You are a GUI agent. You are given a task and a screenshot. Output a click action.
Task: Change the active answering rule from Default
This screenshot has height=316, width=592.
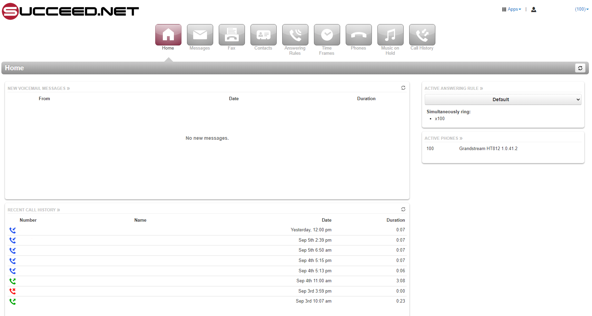coord(503,99)
